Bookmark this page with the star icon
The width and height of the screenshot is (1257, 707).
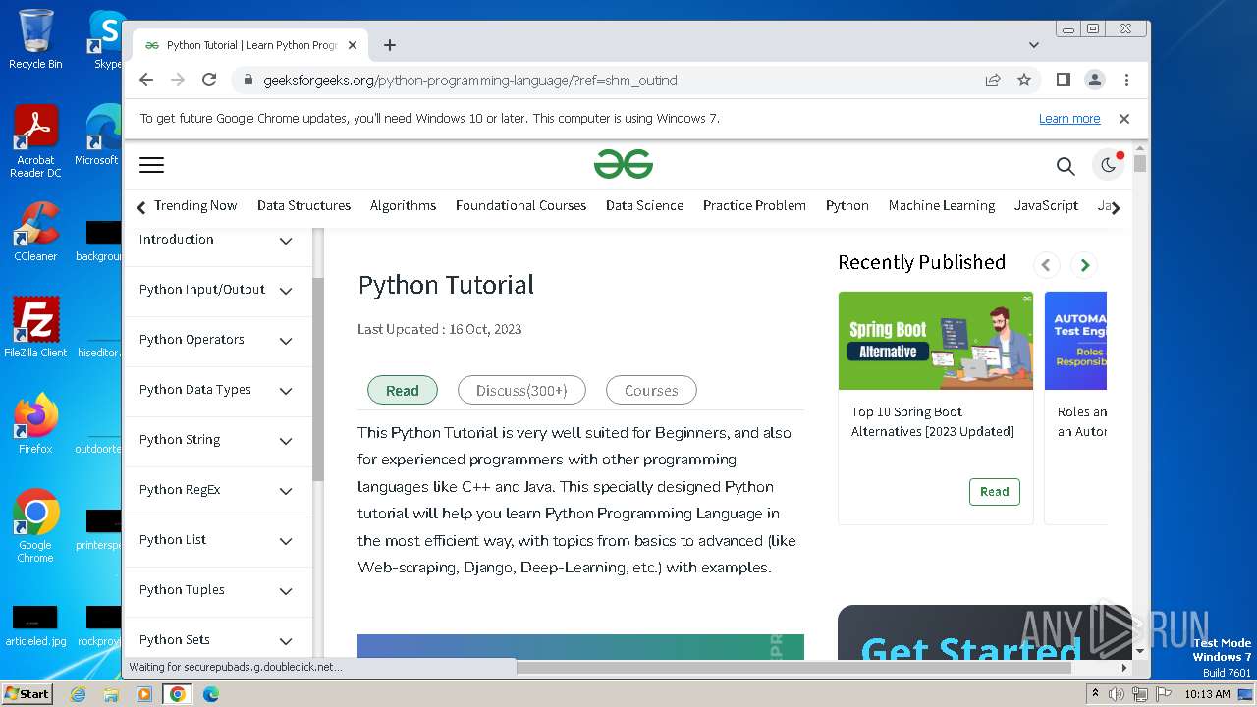1024,81
